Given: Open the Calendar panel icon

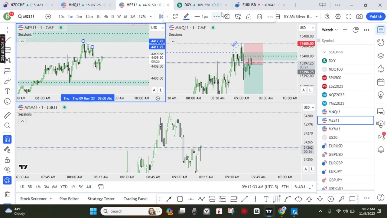Looking at the screenshot, I should [x=381, y=82].
